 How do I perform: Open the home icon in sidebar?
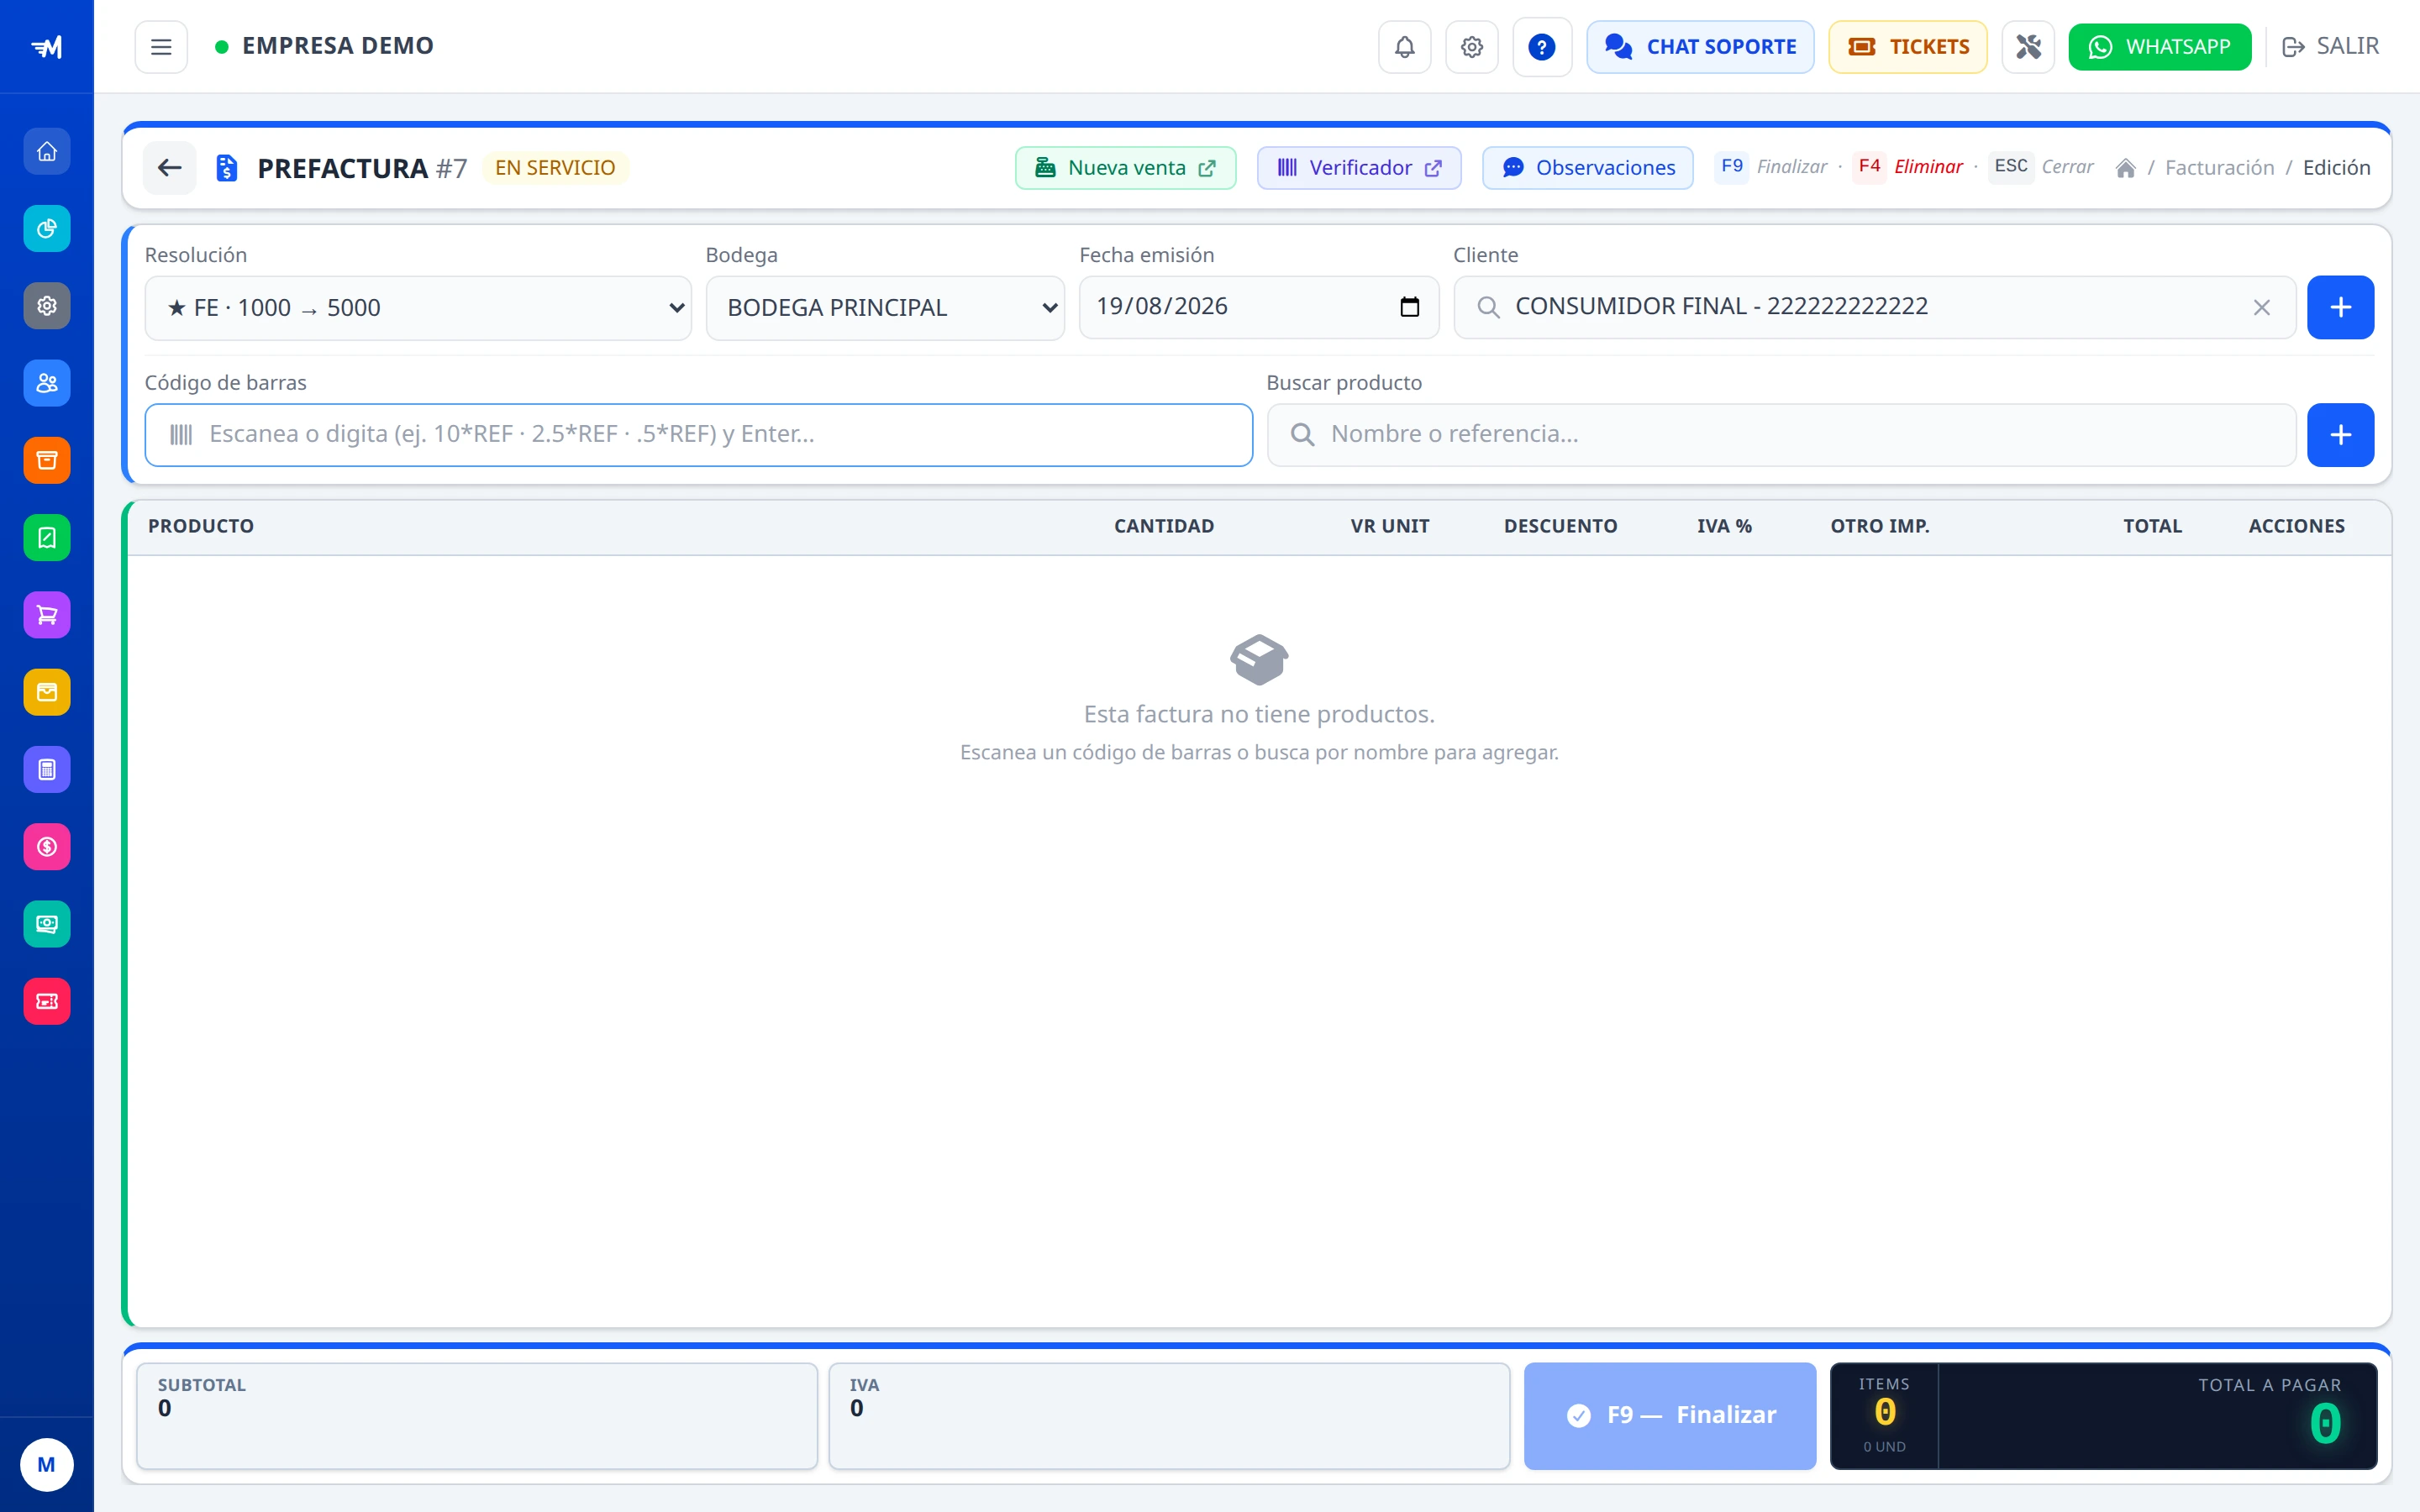(47, 151)
